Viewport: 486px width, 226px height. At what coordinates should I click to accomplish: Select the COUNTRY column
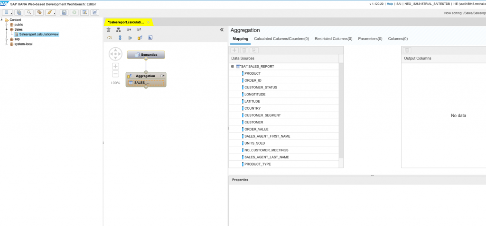point(284,108)
